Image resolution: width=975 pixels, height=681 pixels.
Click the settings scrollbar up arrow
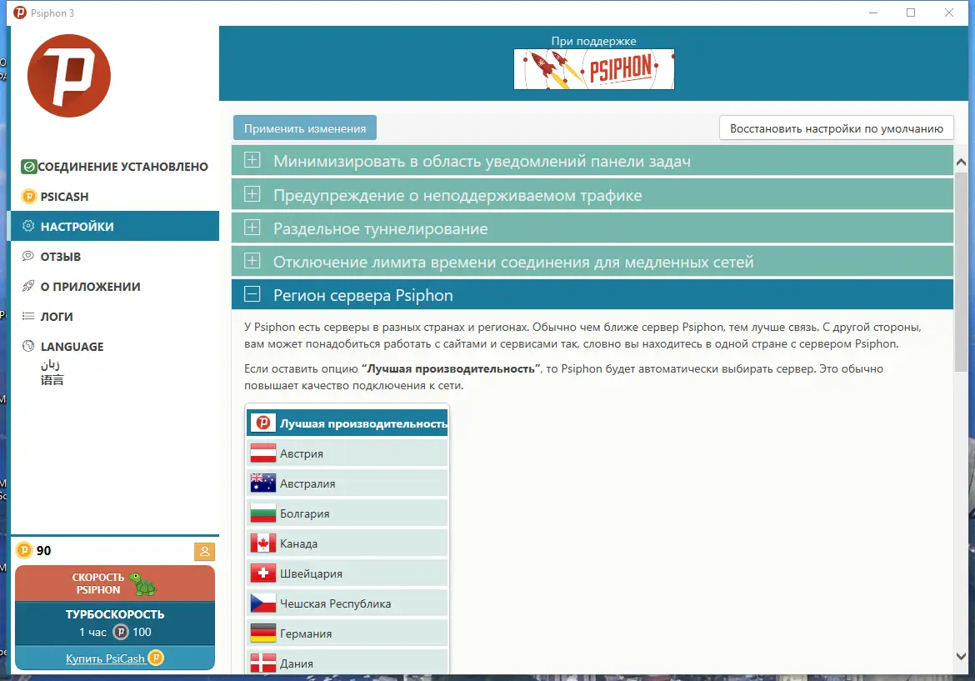[x=961, y=163]
